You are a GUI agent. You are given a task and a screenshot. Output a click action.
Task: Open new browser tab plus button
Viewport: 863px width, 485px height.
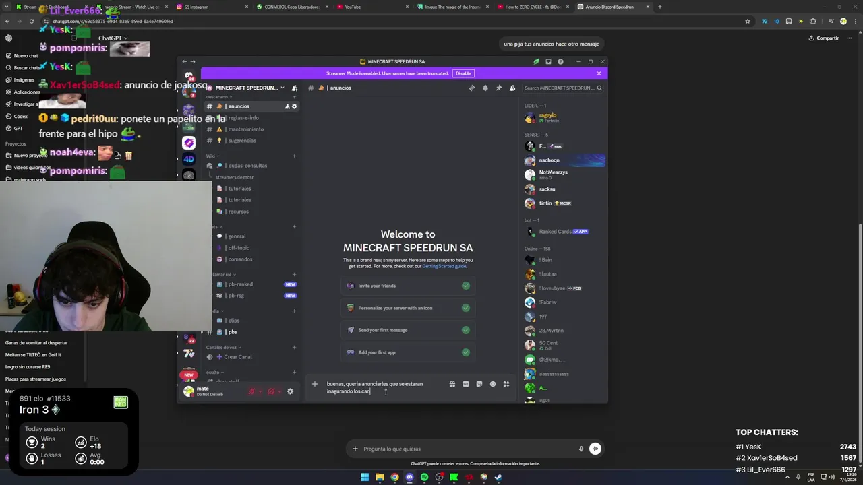[659, 7]
